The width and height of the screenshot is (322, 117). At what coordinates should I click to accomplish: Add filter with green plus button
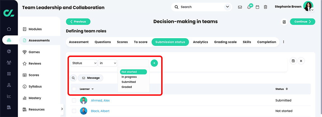point(154,63)
